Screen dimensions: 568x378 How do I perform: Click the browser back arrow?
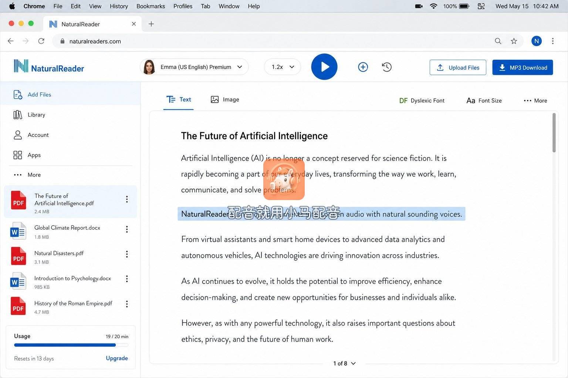click(x=11, y=41)
